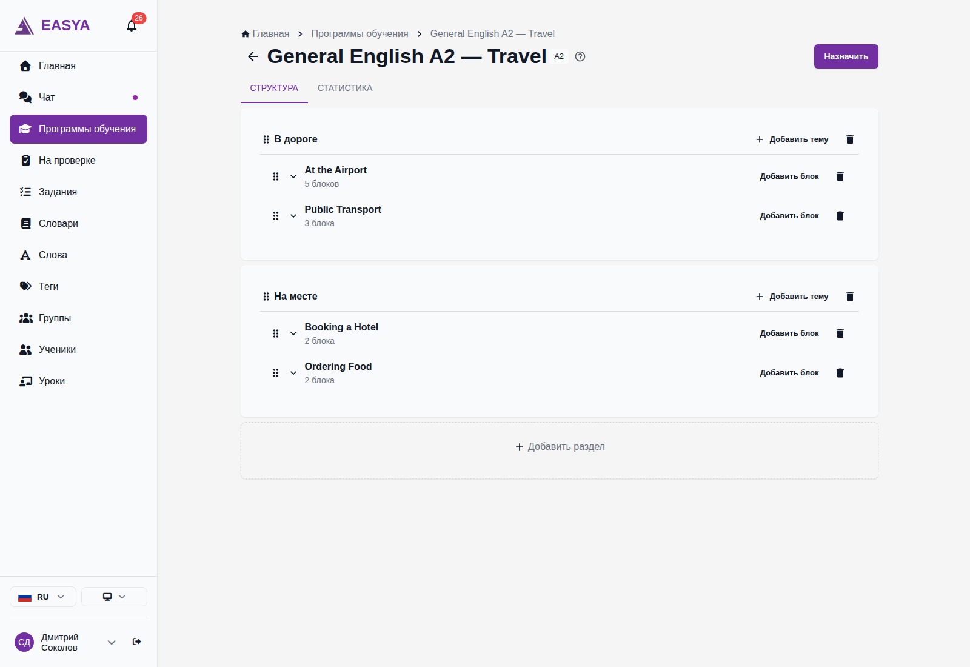Delete the «В дороге» section
The image size is (970, 667).
pyautogui.click(x=850, y=139)
